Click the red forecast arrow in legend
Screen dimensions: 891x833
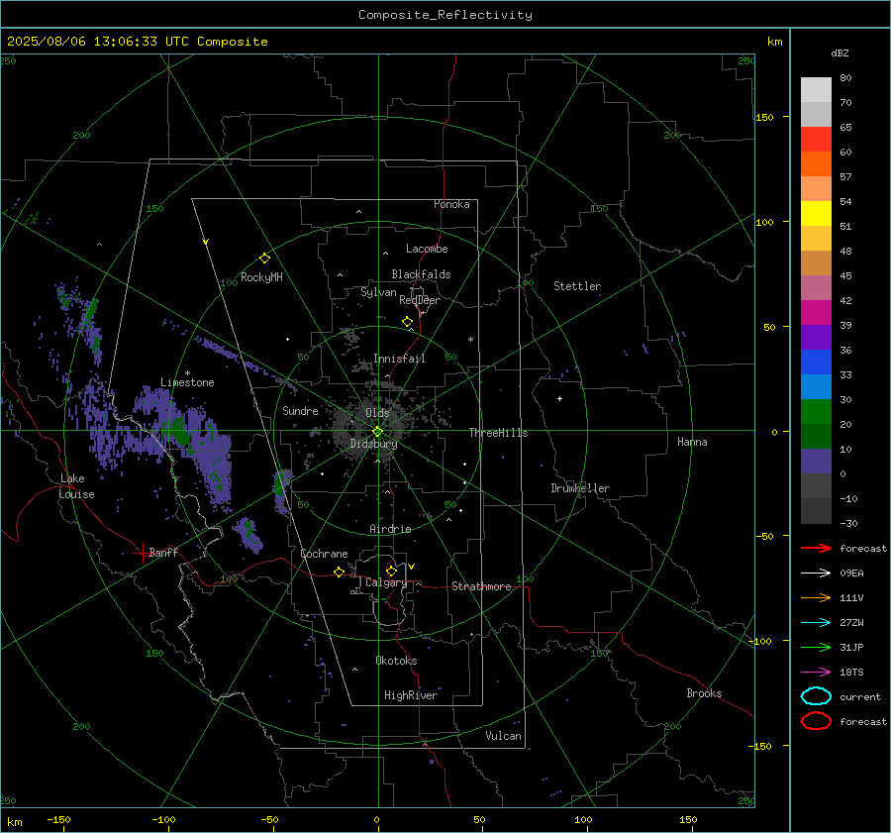point(816,548)
